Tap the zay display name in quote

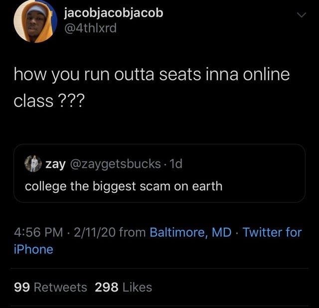click(55, 164)
